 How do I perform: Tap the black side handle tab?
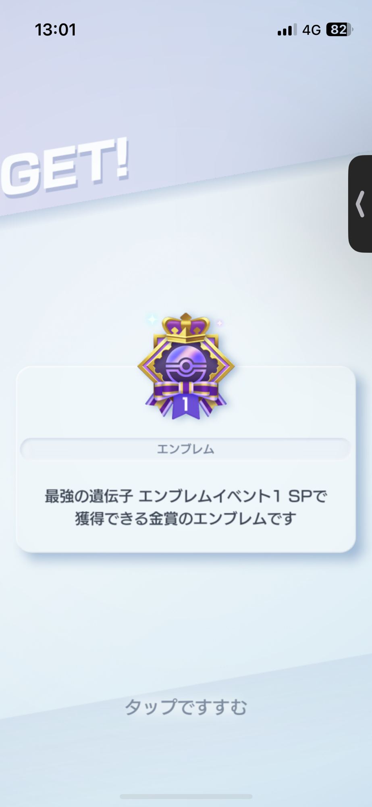(360, 204)
